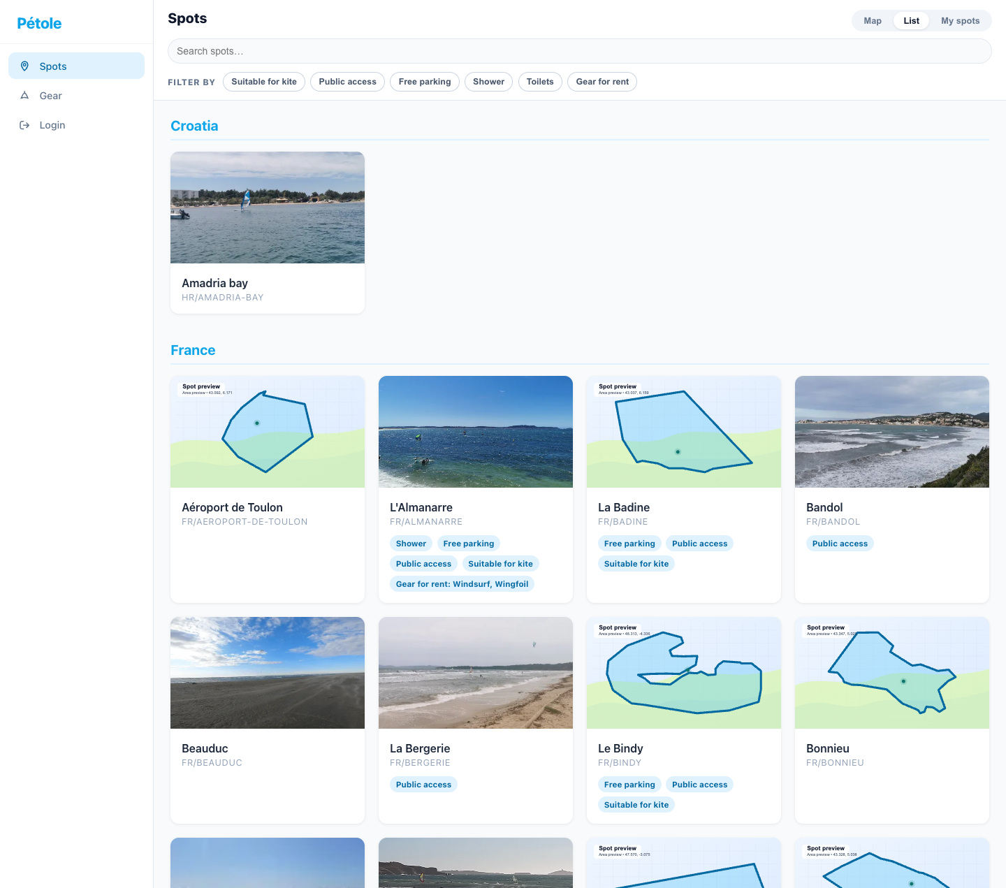Enable the Gear for rent filter

[602, 82]
